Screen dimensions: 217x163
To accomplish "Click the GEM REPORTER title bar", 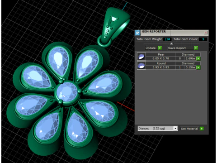I will coord(172,33).
